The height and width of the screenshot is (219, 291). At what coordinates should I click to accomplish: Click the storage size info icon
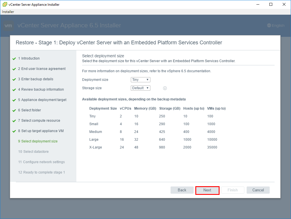click(x=165, y=88)
